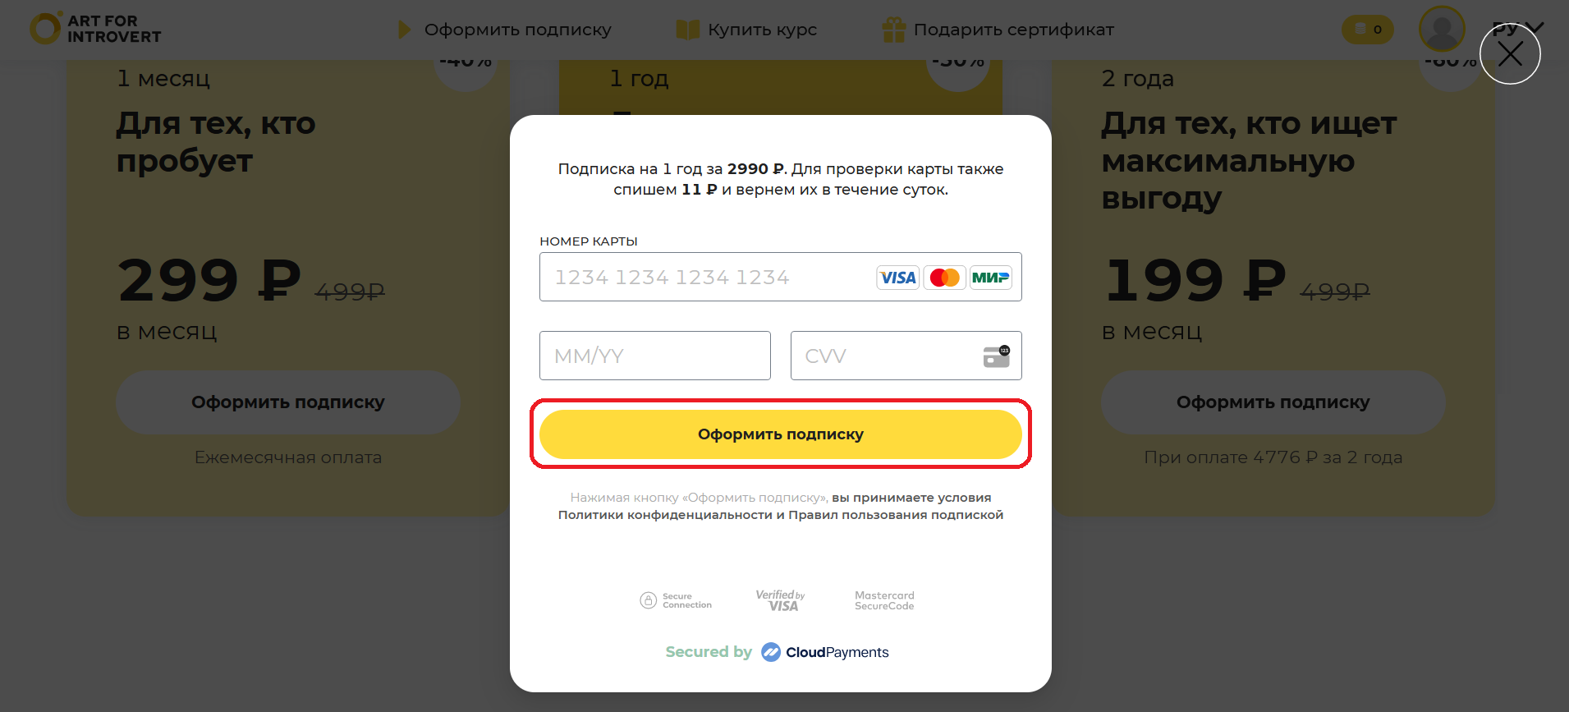Open Купить курс in top menu
This screenshot has width=1569, height=712.
tap(762, 30)
